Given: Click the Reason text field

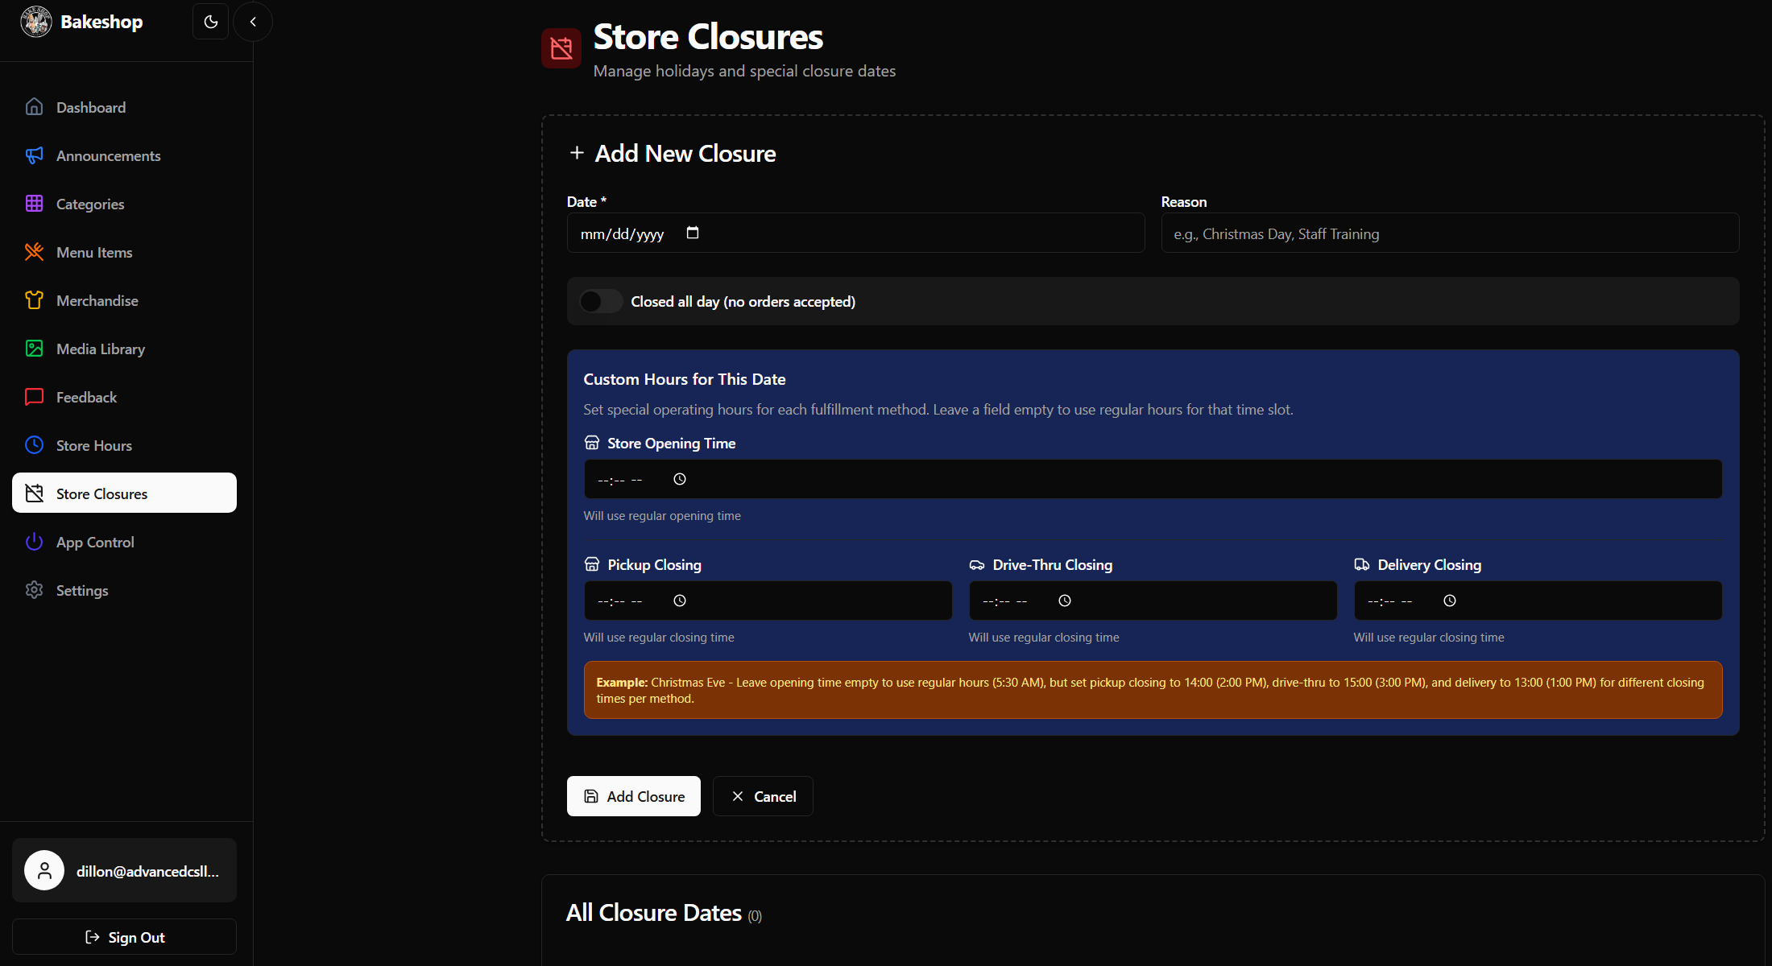Looking at the screenshot, I should [1450, 233].
